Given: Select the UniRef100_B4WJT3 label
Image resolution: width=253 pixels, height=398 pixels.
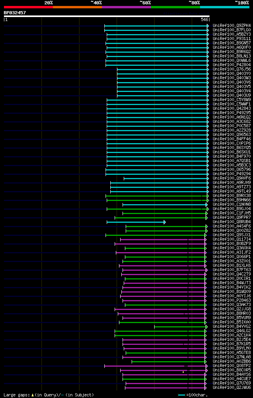Looking at the screenshot, I should (x=232, y=283).
